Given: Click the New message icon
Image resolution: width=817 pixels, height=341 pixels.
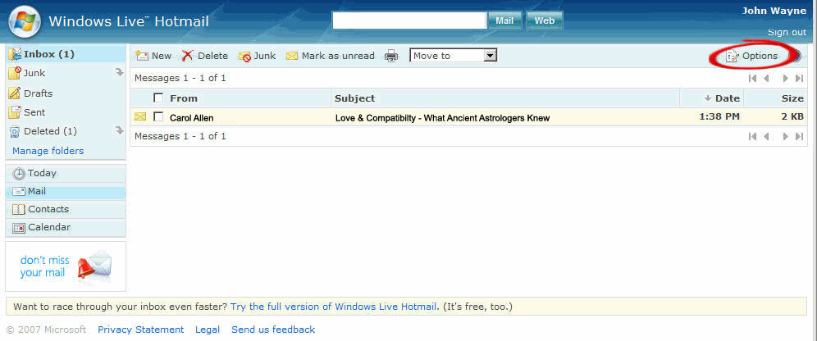Looking at the screenshot, I should click(142, 56).
